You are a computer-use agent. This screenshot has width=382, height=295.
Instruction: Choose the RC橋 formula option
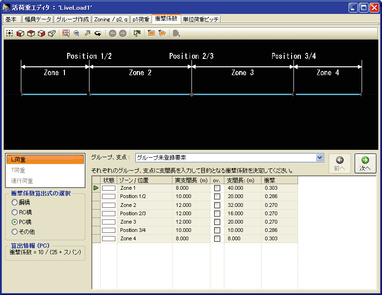click(x=14, y=212)
